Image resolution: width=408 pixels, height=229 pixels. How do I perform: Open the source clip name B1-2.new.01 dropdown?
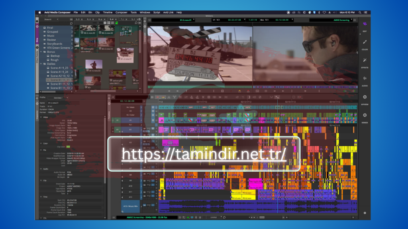173,20
